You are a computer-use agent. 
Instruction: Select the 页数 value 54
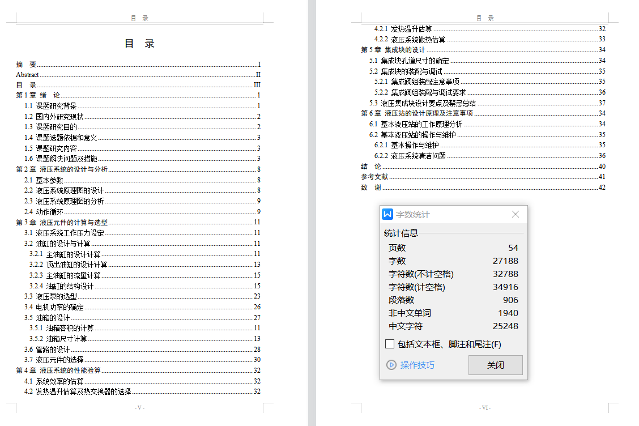513,248
